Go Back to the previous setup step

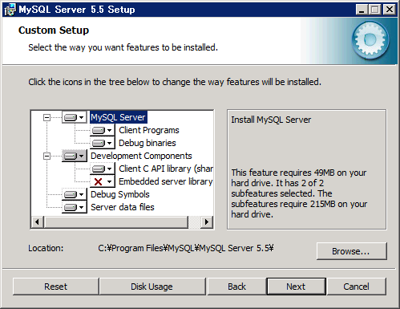pos(236,287)
